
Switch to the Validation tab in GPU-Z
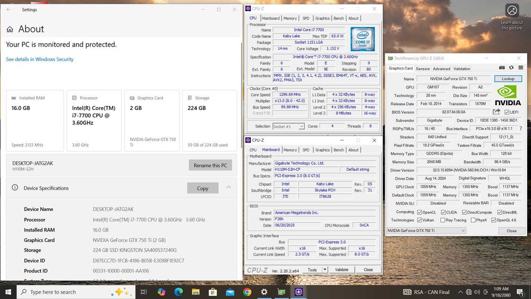(x=462, y=69)
